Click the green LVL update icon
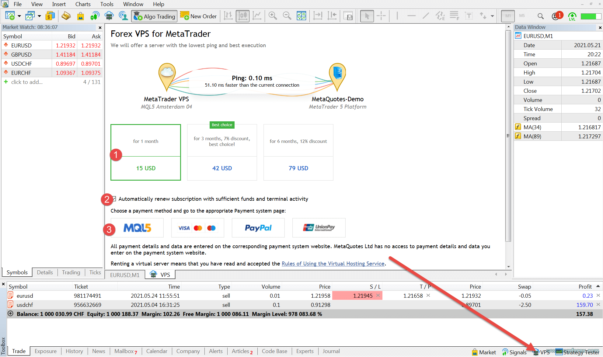The width and height of the screenshot is (603, 357). (572, 16)
